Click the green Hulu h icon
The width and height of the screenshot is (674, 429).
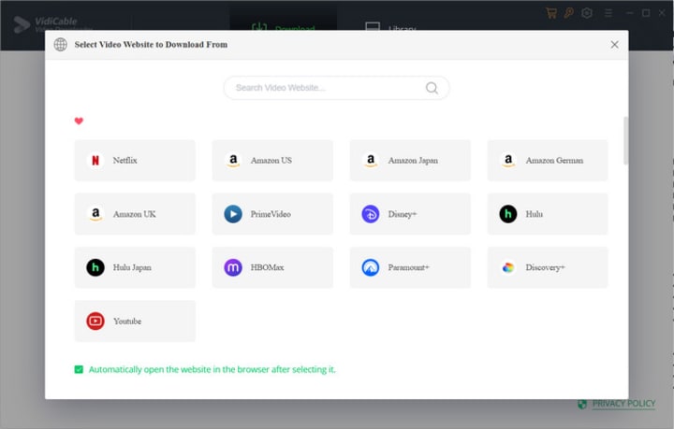[x=508, y=214]
